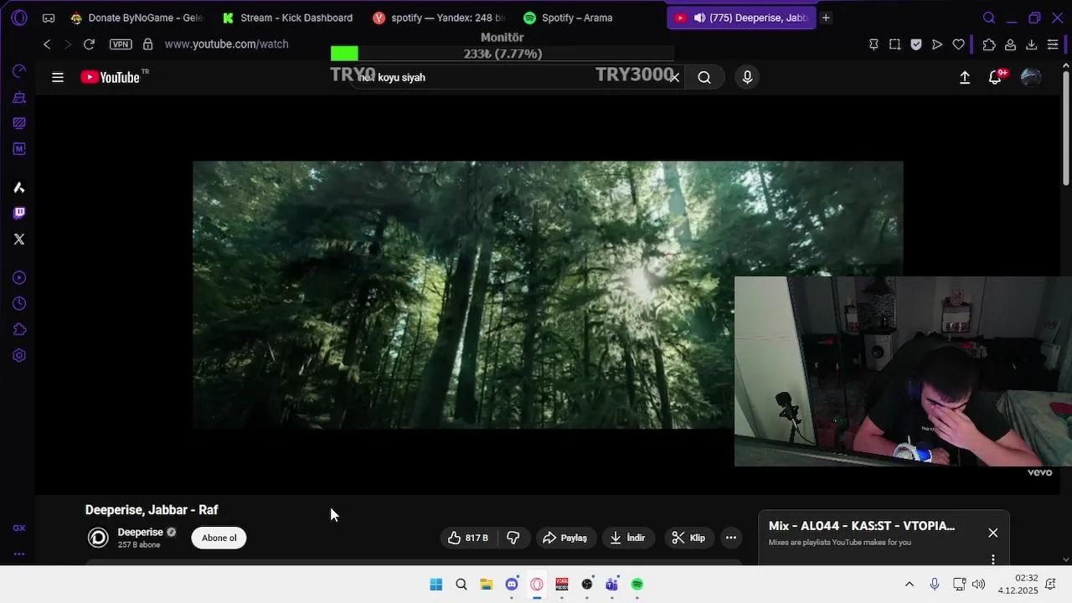The image size is (1072, 603).
Task: Like the video (817 B)
Action: pos(468,538)
